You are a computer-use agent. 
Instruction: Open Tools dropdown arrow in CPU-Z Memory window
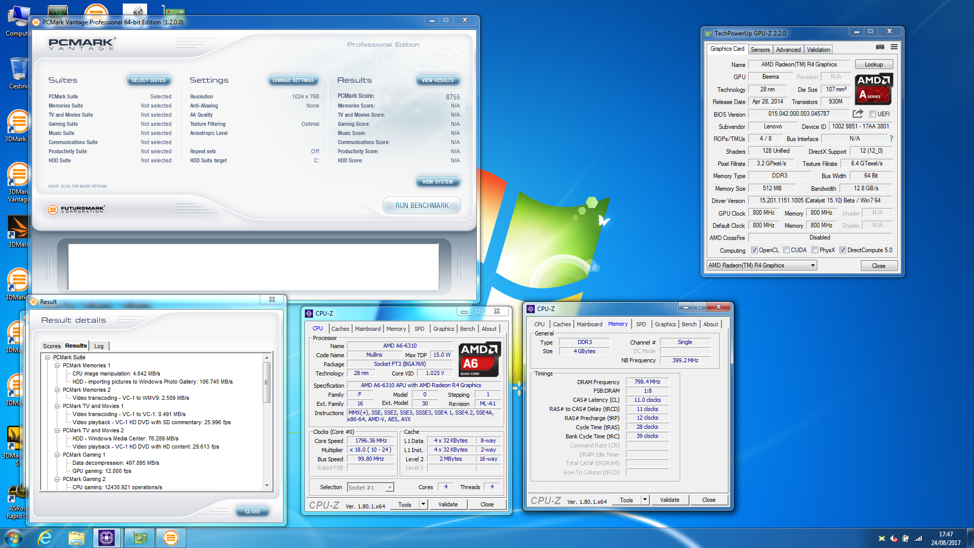[645, 500]
